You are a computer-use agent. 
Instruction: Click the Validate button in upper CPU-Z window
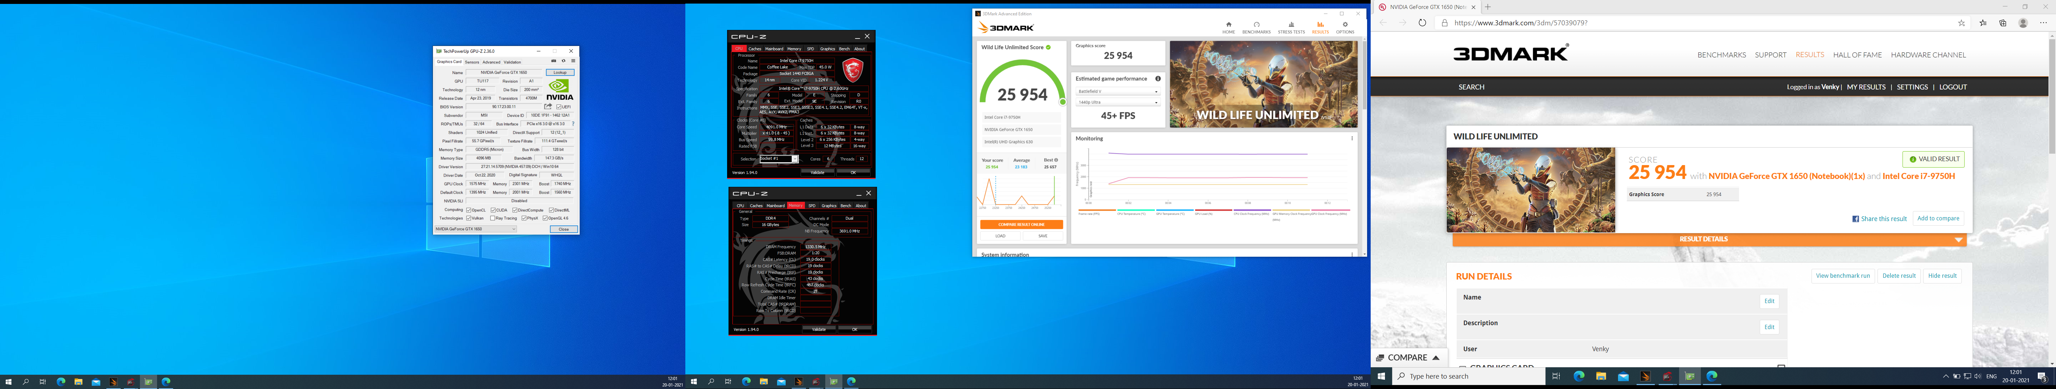click(817, 172)
